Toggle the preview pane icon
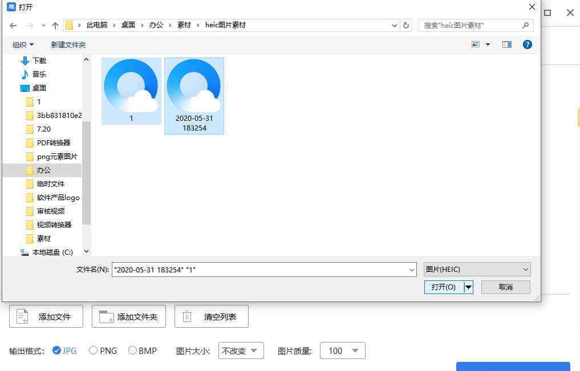 click(x=507, y=44)
